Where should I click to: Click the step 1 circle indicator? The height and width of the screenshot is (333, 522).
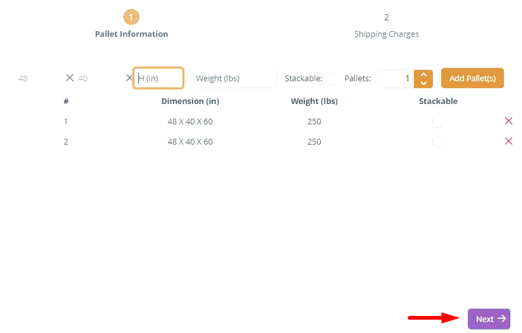click(131, 17)
